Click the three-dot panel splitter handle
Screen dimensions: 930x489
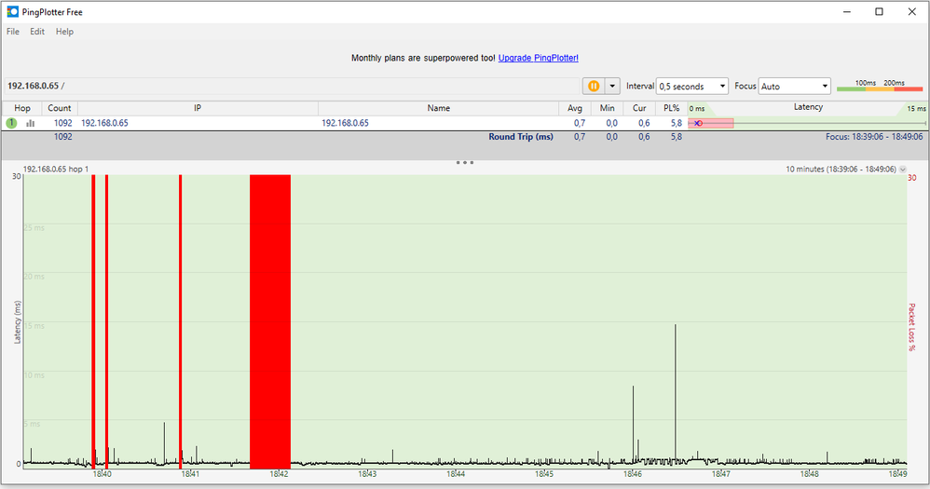pyautogui.click(x=464, y=162)
